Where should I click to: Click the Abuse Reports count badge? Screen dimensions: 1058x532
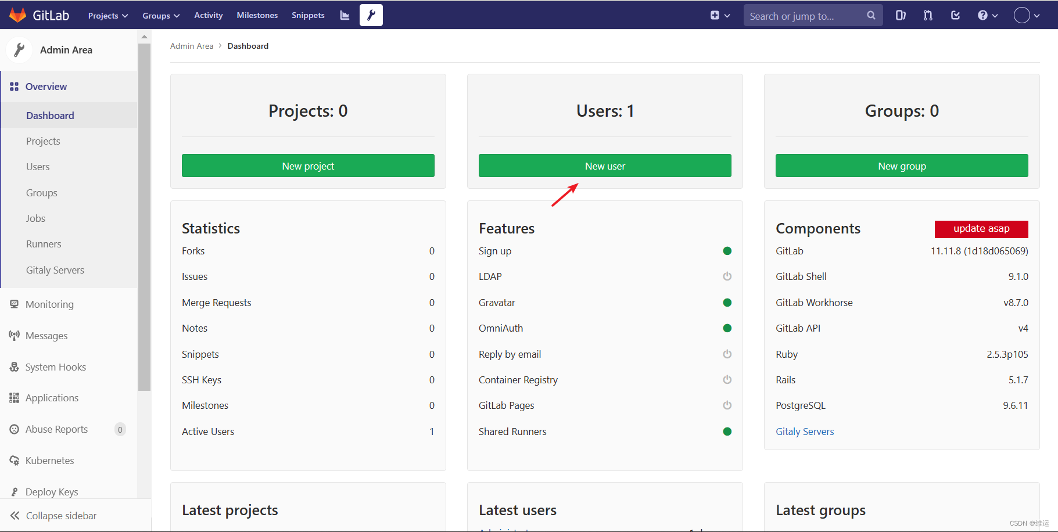point(120,430)
